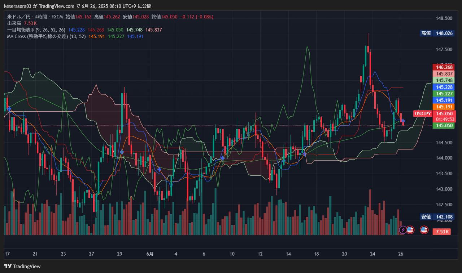Click the 21 label on the date axis
The width and height of the screenshot is (462, 273).
(35, 254)
